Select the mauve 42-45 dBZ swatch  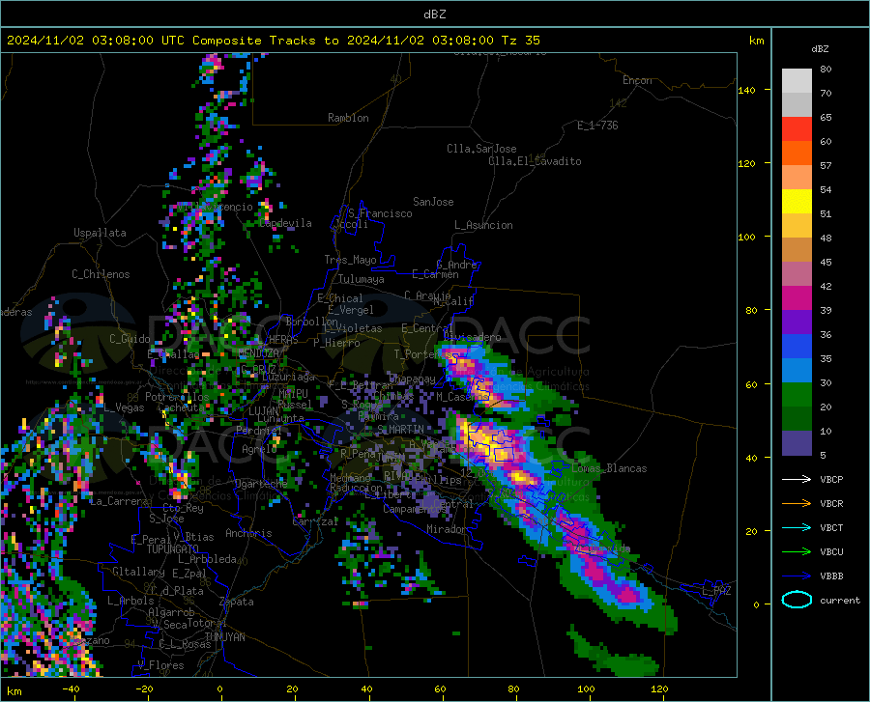tap(797, 274)
